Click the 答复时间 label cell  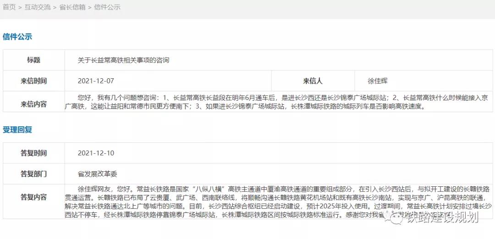point(34,153)
